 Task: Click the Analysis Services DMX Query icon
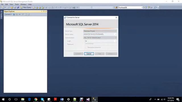(x=40, y=8)
